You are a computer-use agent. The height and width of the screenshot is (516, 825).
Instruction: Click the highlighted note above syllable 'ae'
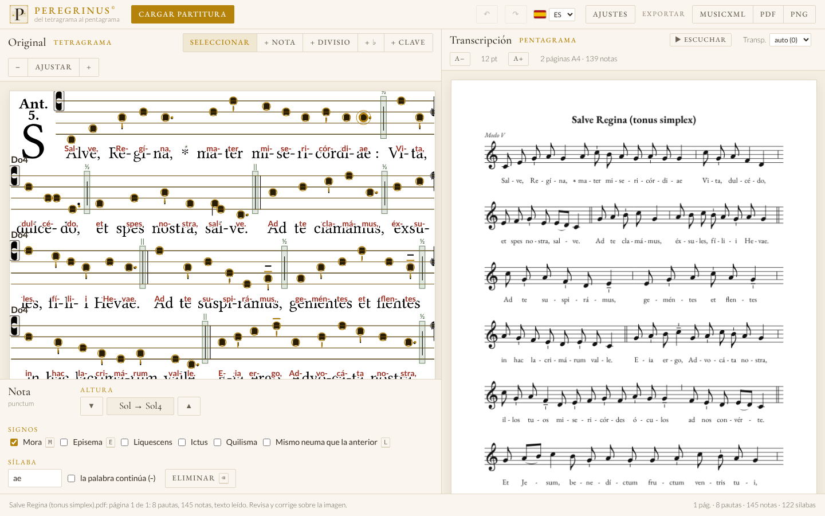(363, 118)
